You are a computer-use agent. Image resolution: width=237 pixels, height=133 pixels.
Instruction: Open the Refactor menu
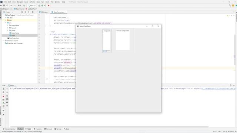click(32, 2)
